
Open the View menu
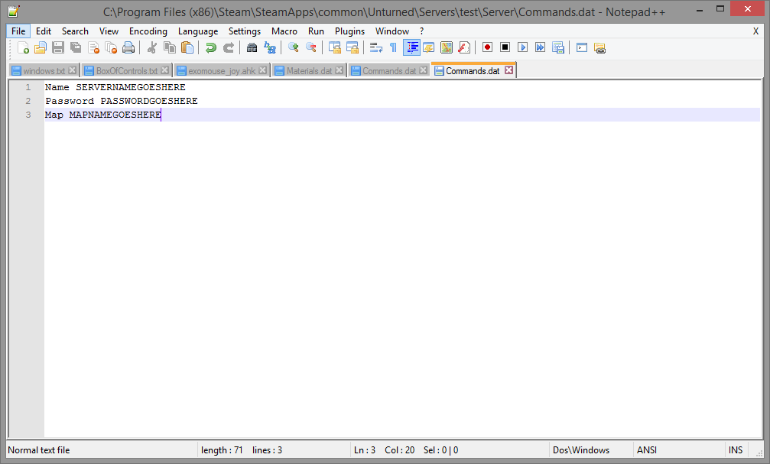point(109,31)
